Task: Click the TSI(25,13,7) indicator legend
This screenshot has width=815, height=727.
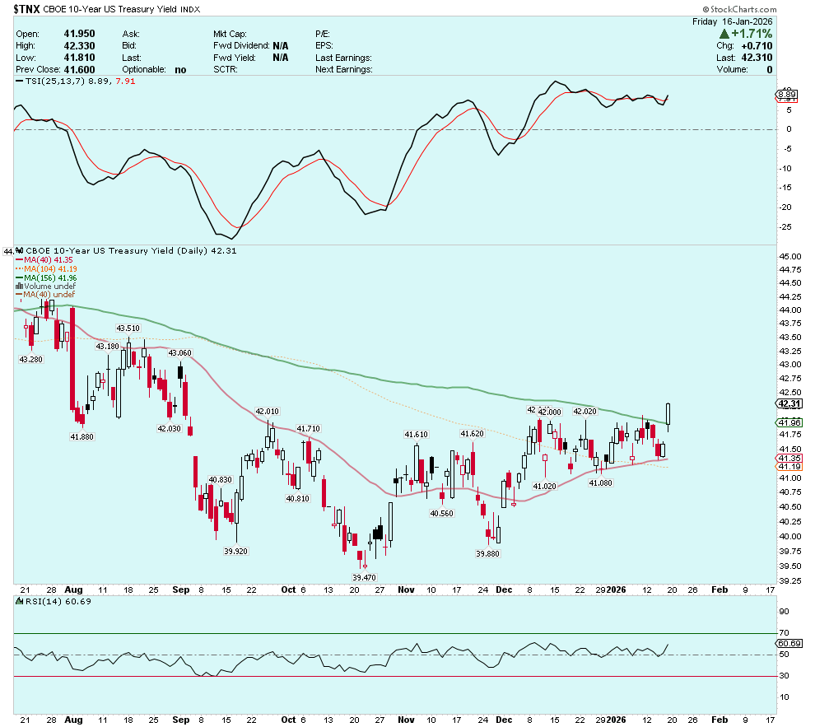Action: click(x=76, y=81)
